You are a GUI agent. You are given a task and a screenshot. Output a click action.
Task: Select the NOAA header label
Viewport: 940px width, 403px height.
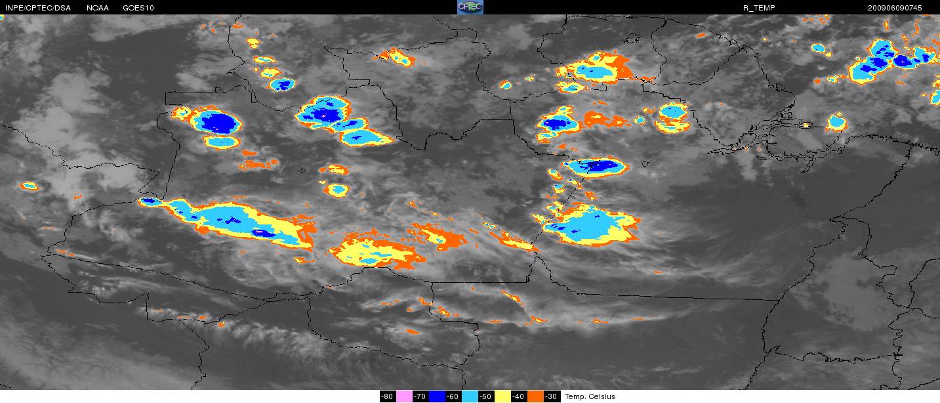pyautogui.click(x=98, y=8)
